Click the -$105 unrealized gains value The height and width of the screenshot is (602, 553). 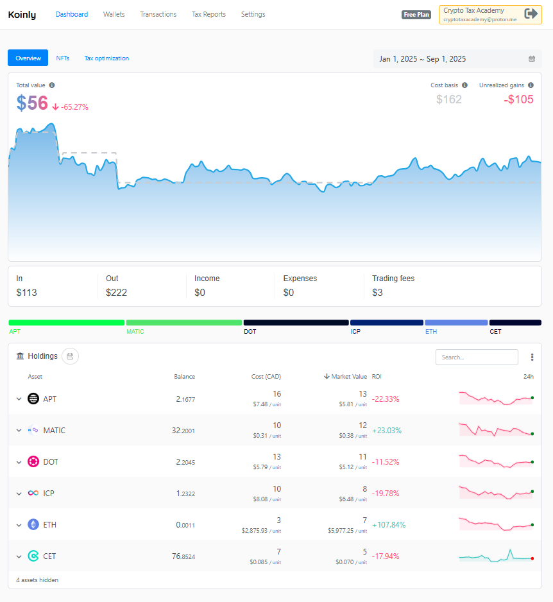pyautogui.click(x=518, y=99)
